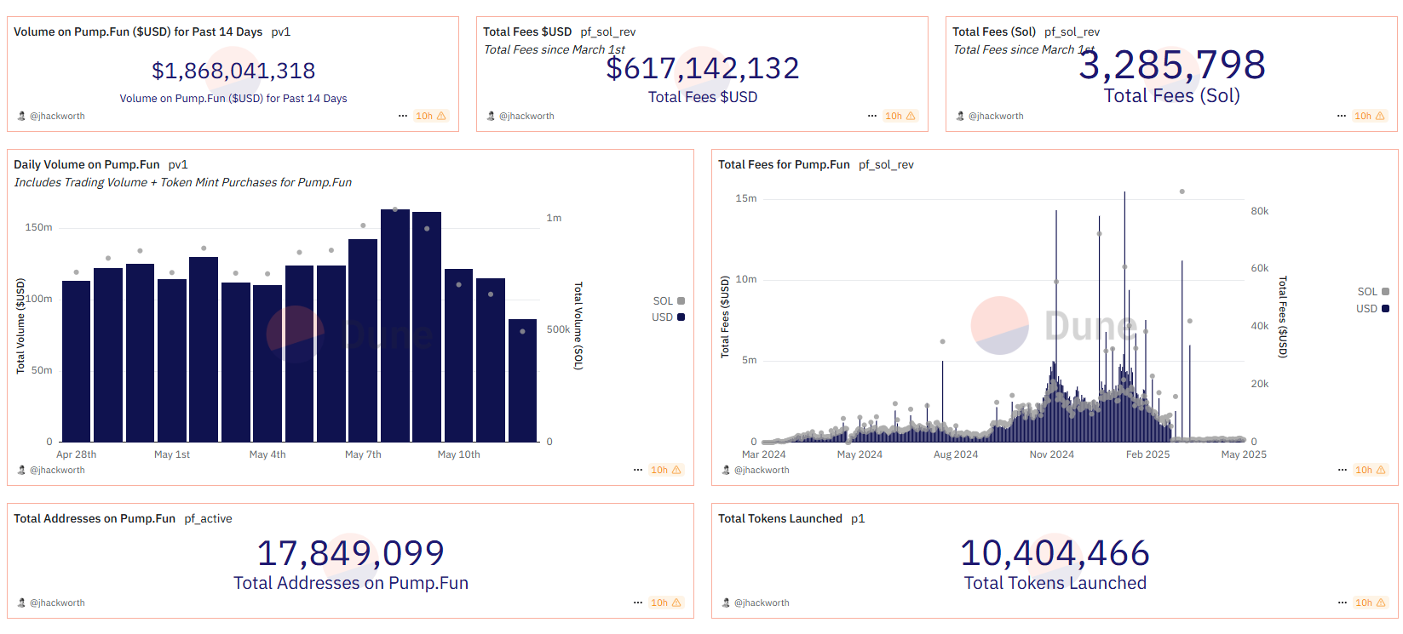Click the 10h warning badge on Volume Past 14 Days card
Viewport: 1403px width, 634px height.
click(x=431, y=116)
